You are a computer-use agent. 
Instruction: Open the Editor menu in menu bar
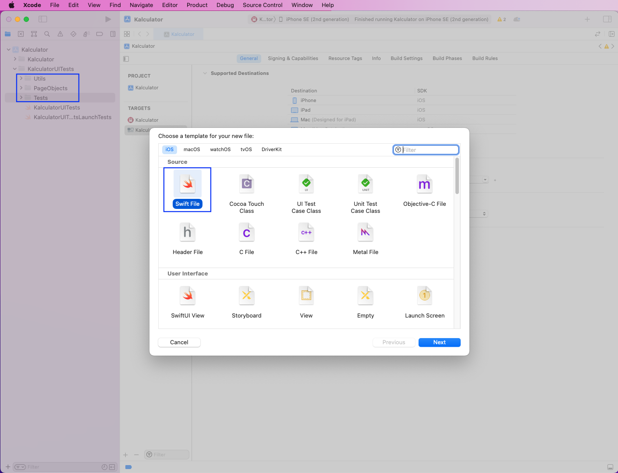pyautogui.click(x=170, y=5)
